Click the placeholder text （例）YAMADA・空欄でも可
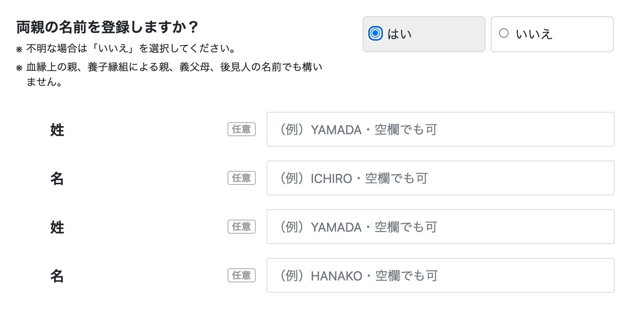The width and height of the screenshot is (630, 309). [x=357, y=129]
